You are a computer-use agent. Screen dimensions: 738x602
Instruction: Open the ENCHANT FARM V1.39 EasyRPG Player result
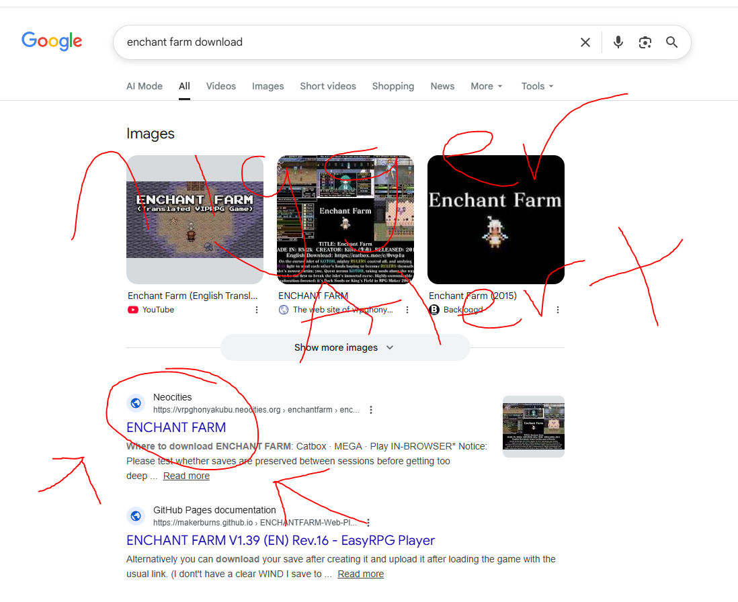280,540
